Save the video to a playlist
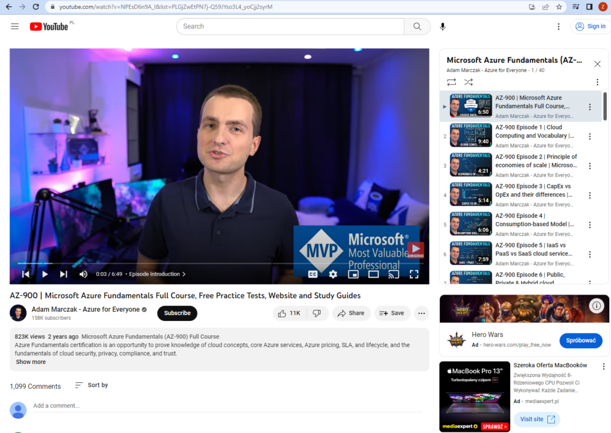This screenshot has width=611, height=433. [x=392, y=313]
